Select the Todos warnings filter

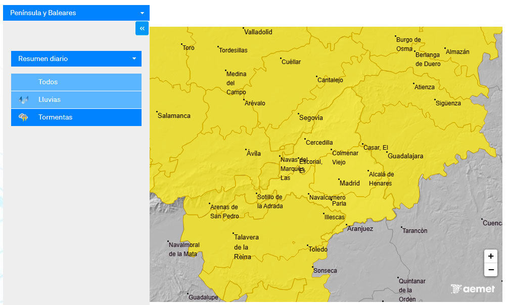point(48,82)
